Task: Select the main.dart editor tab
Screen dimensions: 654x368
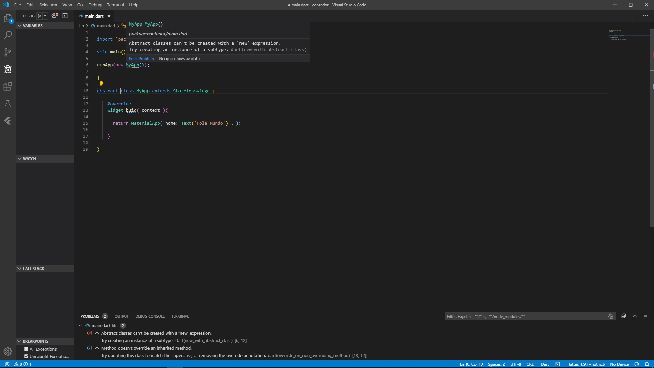Action: (x=94, y=16)
